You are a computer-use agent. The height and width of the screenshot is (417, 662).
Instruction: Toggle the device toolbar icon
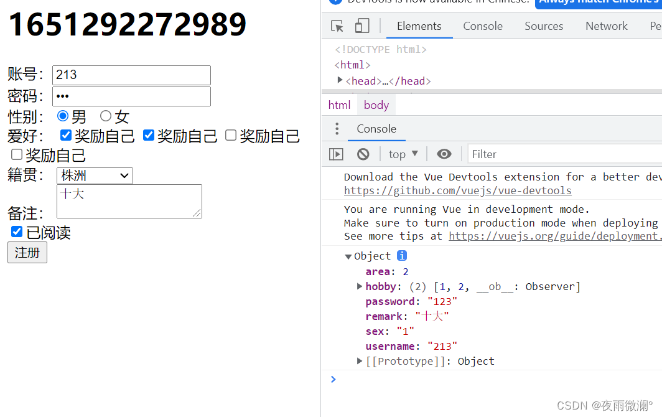point(363,26)
